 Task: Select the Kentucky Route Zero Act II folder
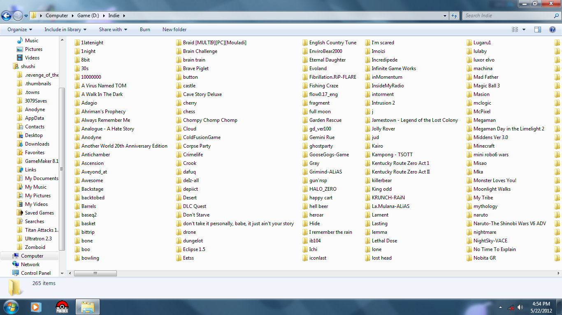(397, 172)
